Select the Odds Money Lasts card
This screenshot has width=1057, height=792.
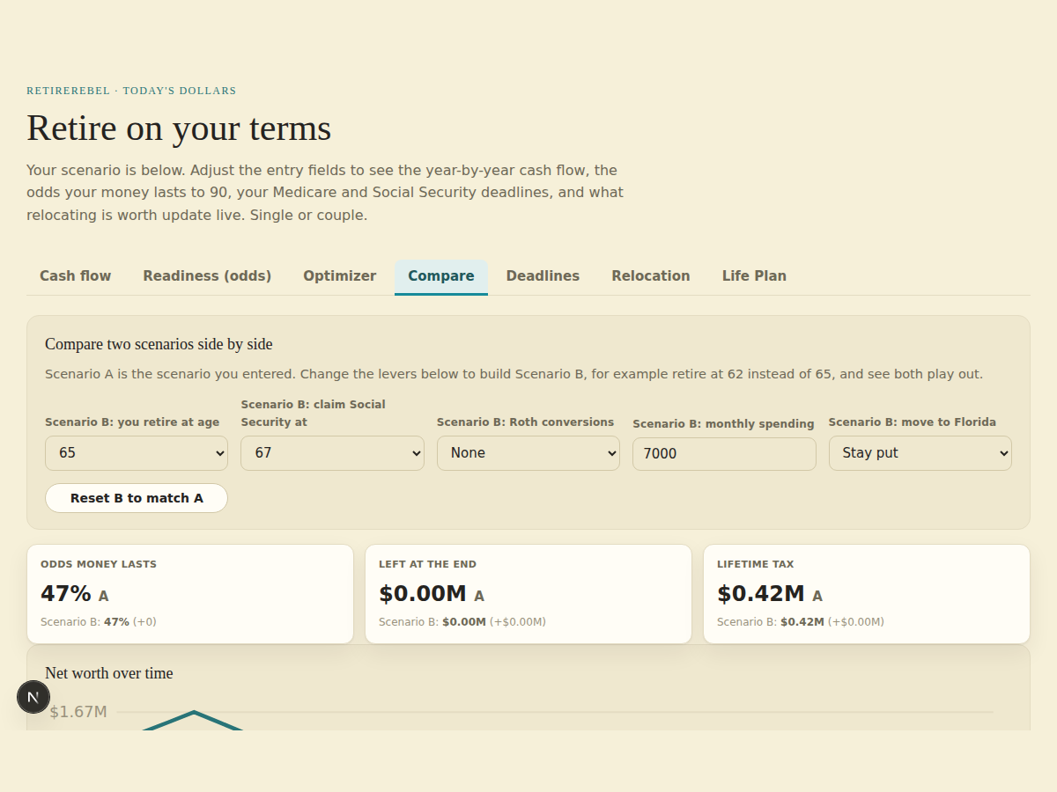coord(190,594)
